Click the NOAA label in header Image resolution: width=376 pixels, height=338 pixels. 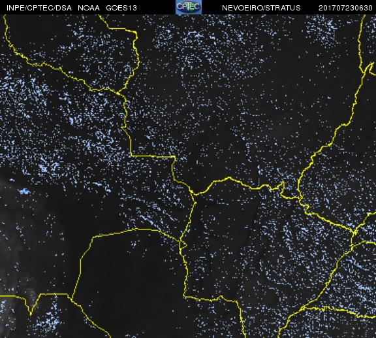pos(89,8)
